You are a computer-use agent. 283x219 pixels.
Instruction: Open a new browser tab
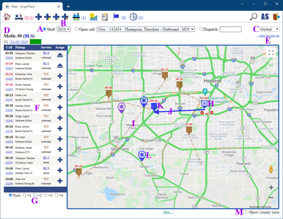point(68,7)
